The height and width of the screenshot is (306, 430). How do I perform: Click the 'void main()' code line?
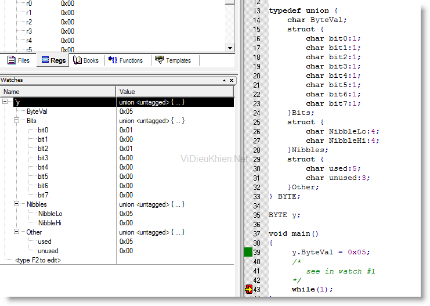[294, 233]
